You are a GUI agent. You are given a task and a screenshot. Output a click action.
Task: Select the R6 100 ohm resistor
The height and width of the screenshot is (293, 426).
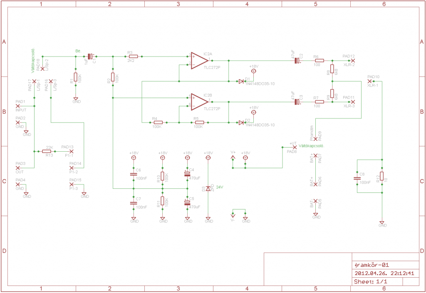319,61
